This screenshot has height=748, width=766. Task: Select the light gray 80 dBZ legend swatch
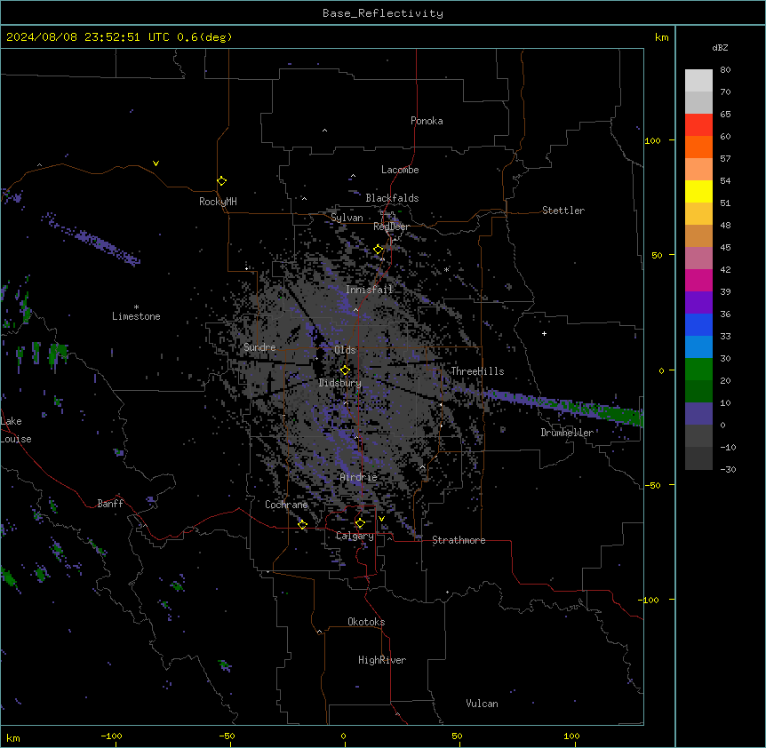(x=698, y=81)
